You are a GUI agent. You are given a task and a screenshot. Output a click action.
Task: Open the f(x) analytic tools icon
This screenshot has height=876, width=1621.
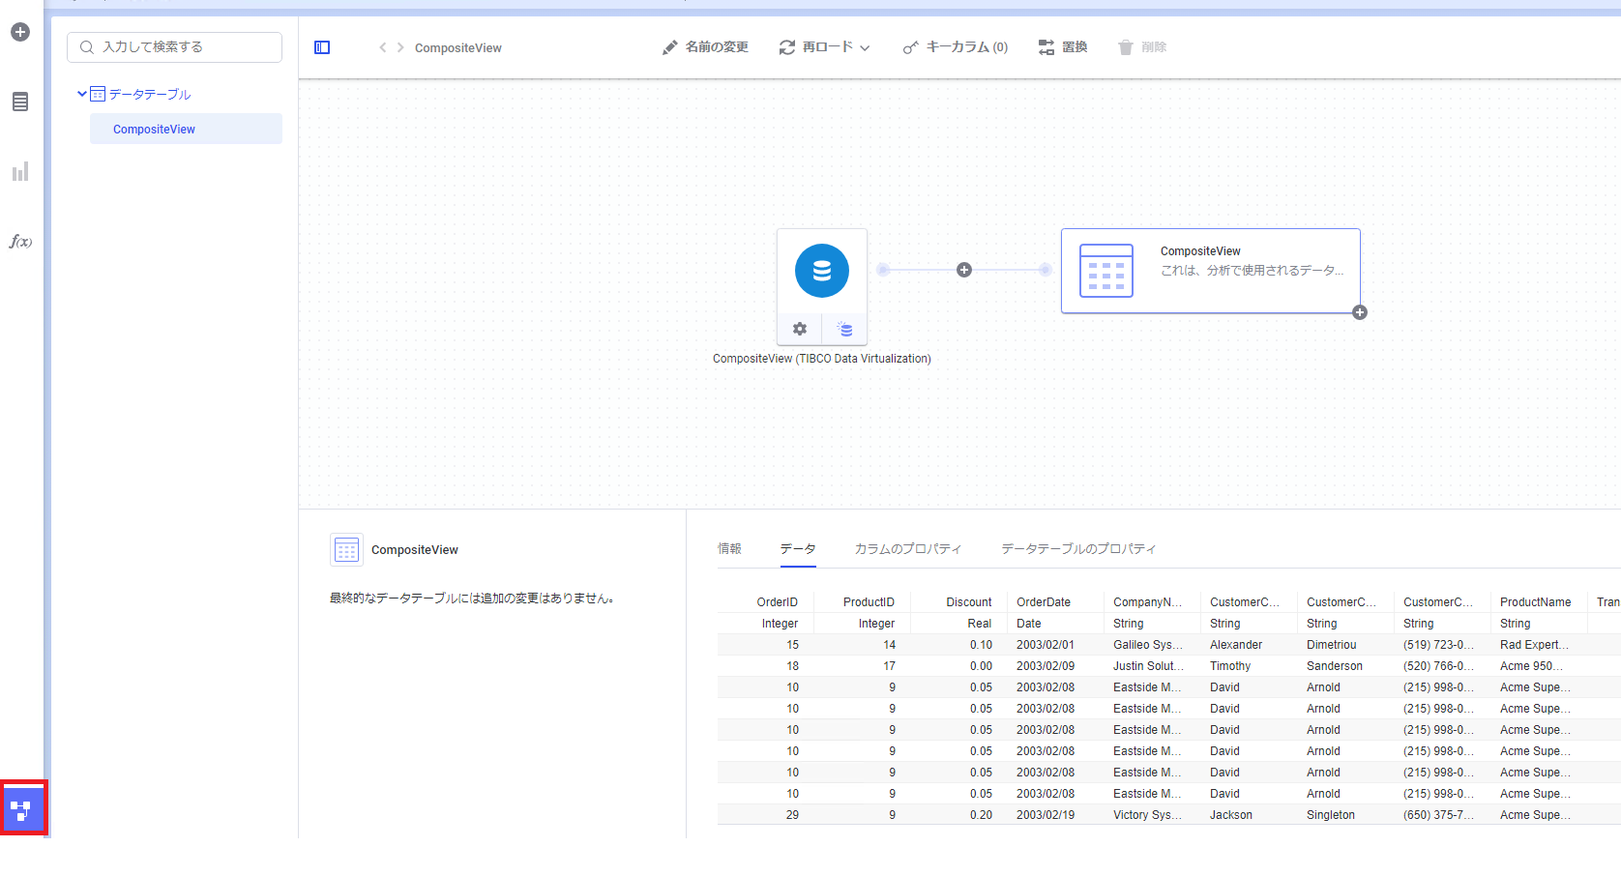[x=20, y=242]
